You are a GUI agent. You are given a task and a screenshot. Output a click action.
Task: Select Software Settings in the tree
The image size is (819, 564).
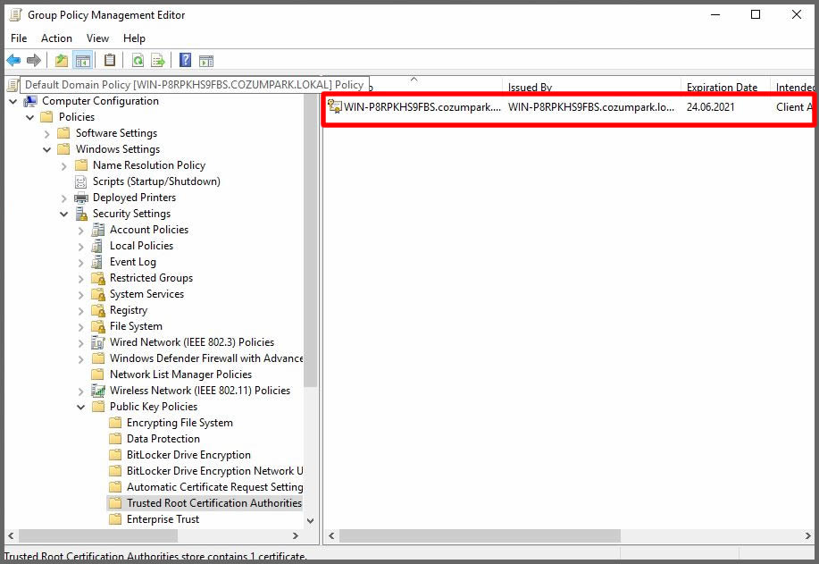116,133
